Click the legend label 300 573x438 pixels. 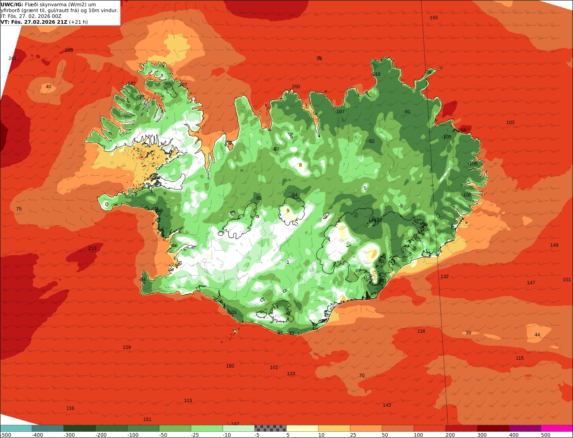(x=482, y=435)
